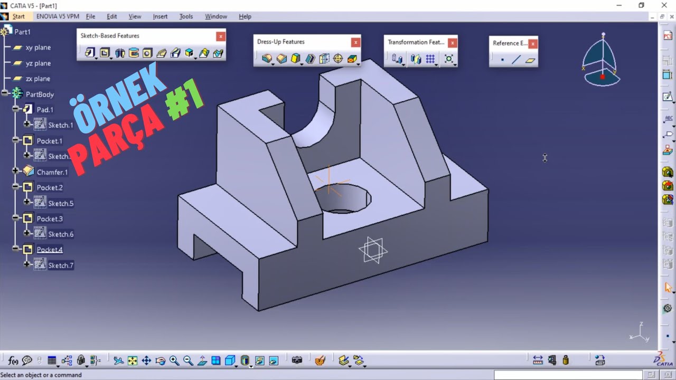Select the Multi-sections Solid icon
The width and height of the screenshot is (676, 380).
point(204,53)
